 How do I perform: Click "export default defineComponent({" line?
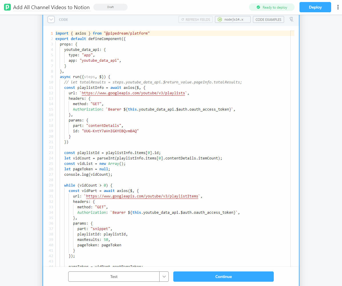(90, 39)
